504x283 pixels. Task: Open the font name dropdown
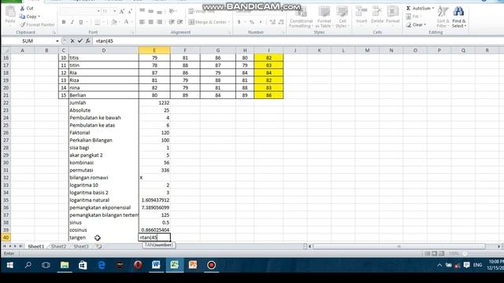98,11
